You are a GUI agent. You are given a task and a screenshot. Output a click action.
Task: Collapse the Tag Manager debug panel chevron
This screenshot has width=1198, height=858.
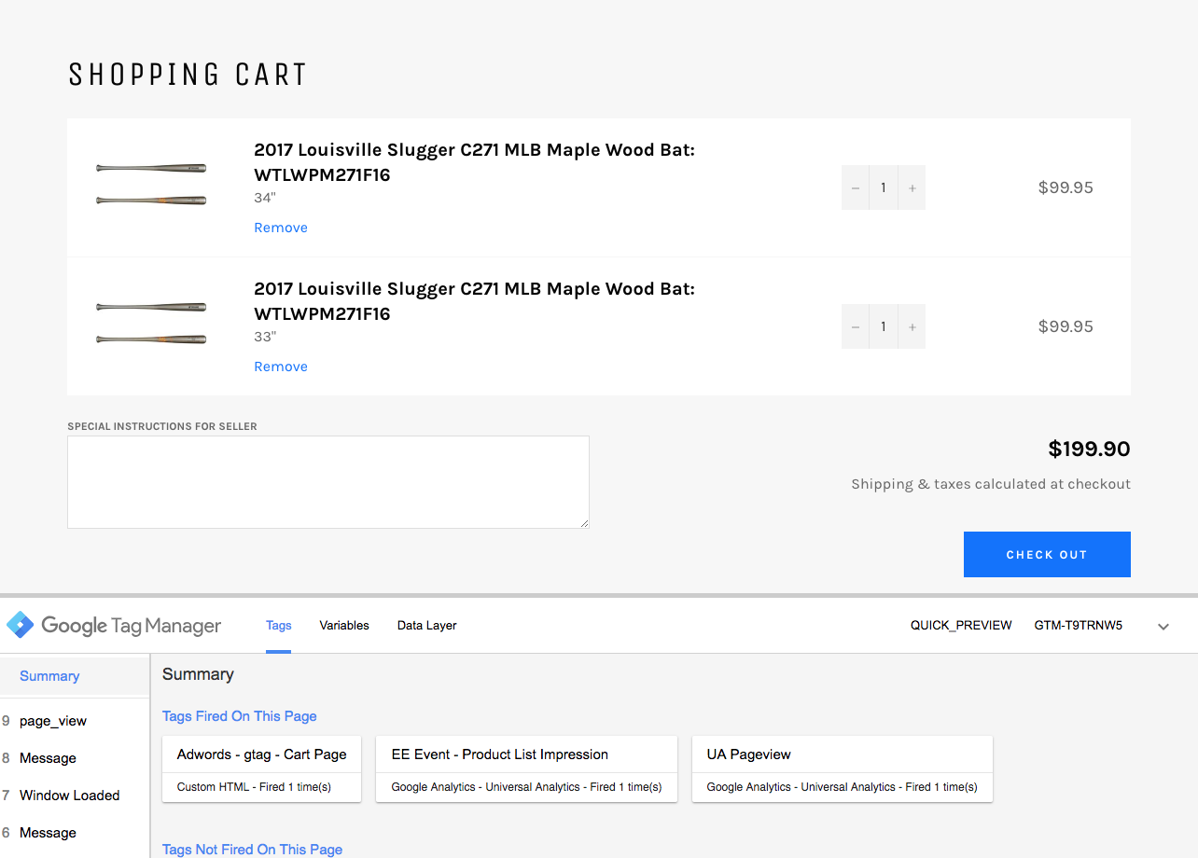1163,627
